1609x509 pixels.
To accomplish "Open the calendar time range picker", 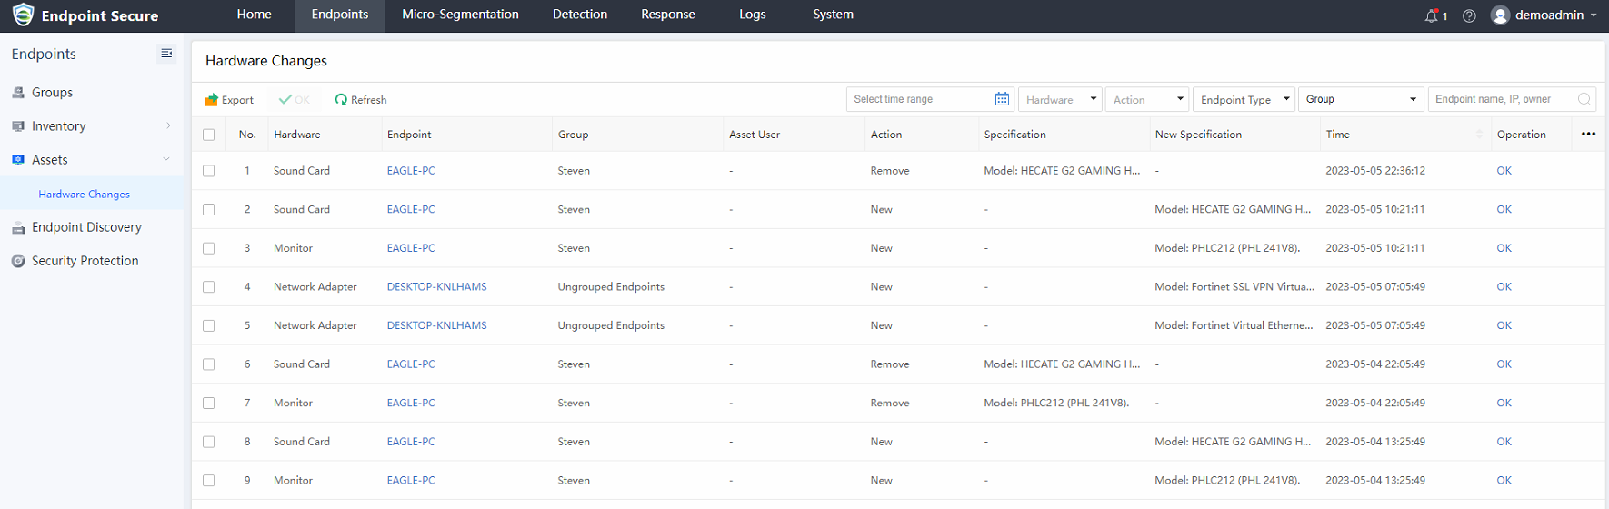I will (x=1002, y=99).
